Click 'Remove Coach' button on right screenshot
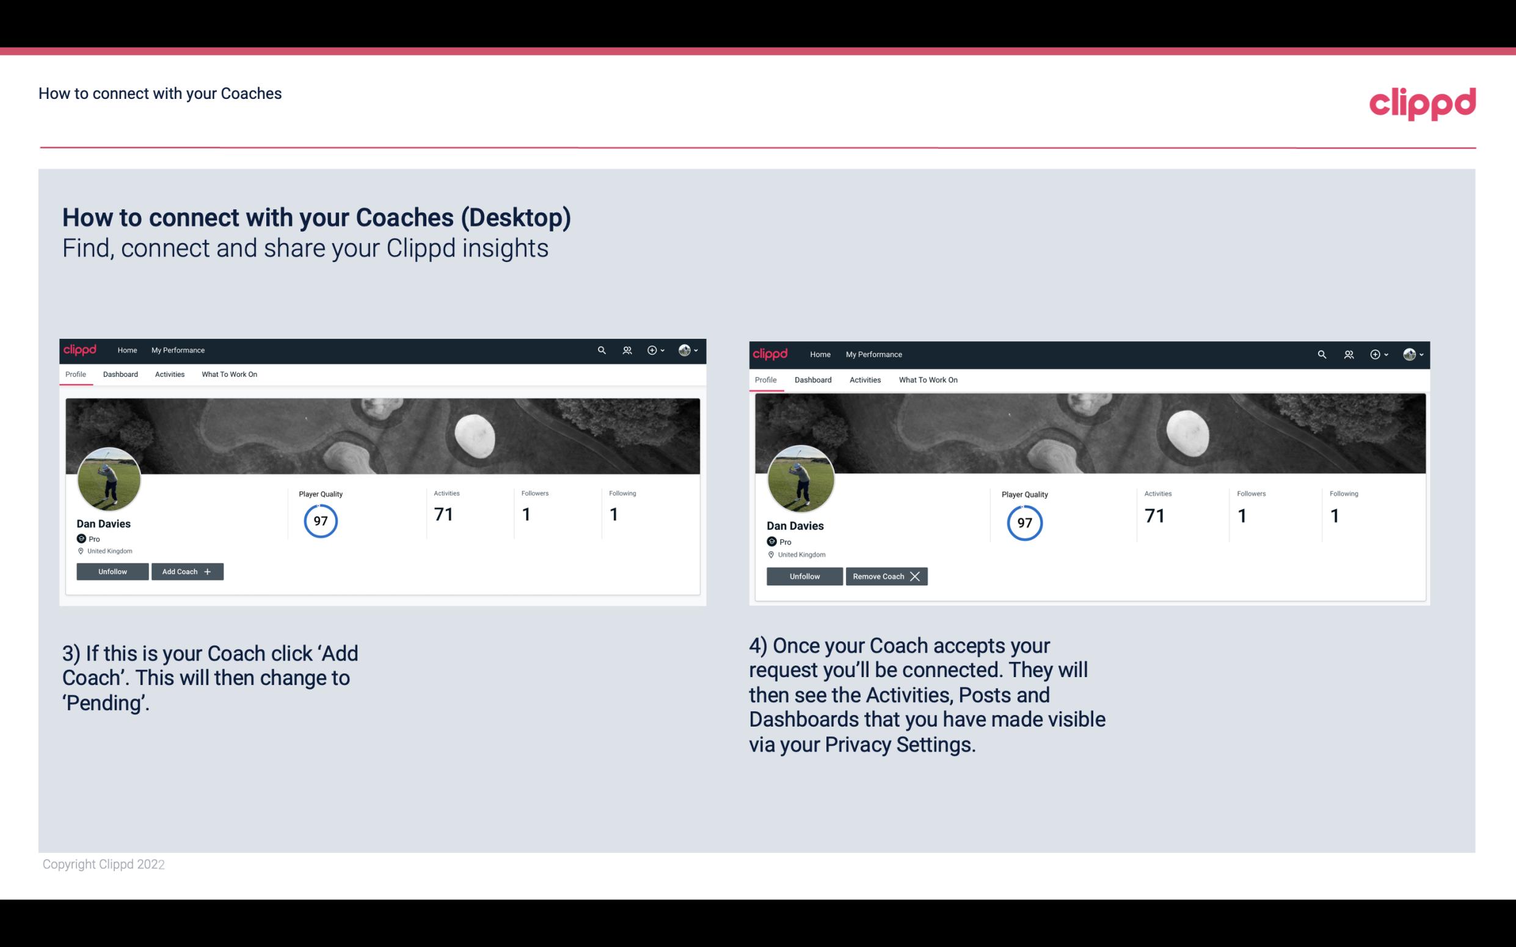This screenshot has height=947, width=1516. [x=885, y=576]
